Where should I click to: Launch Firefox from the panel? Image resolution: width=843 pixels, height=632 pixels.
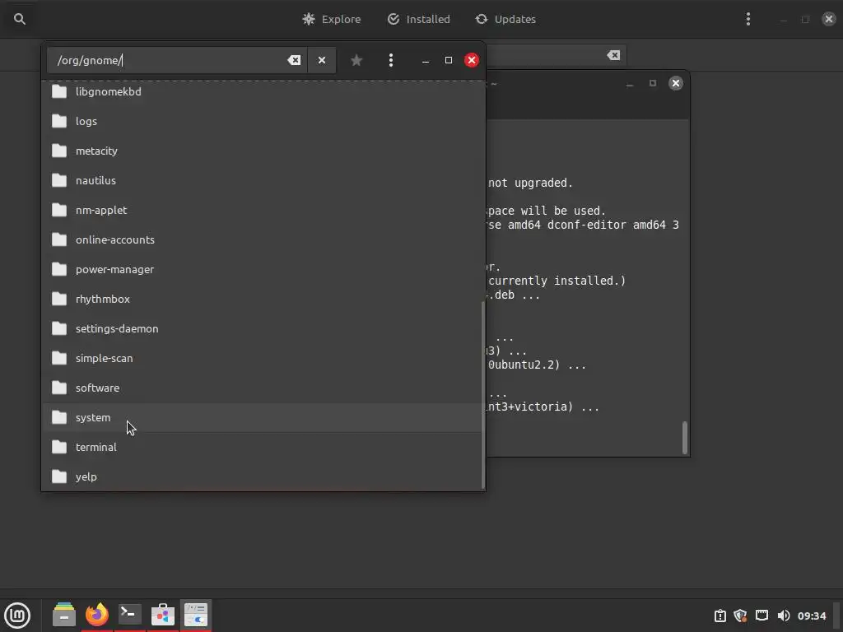tap(97, 615)
